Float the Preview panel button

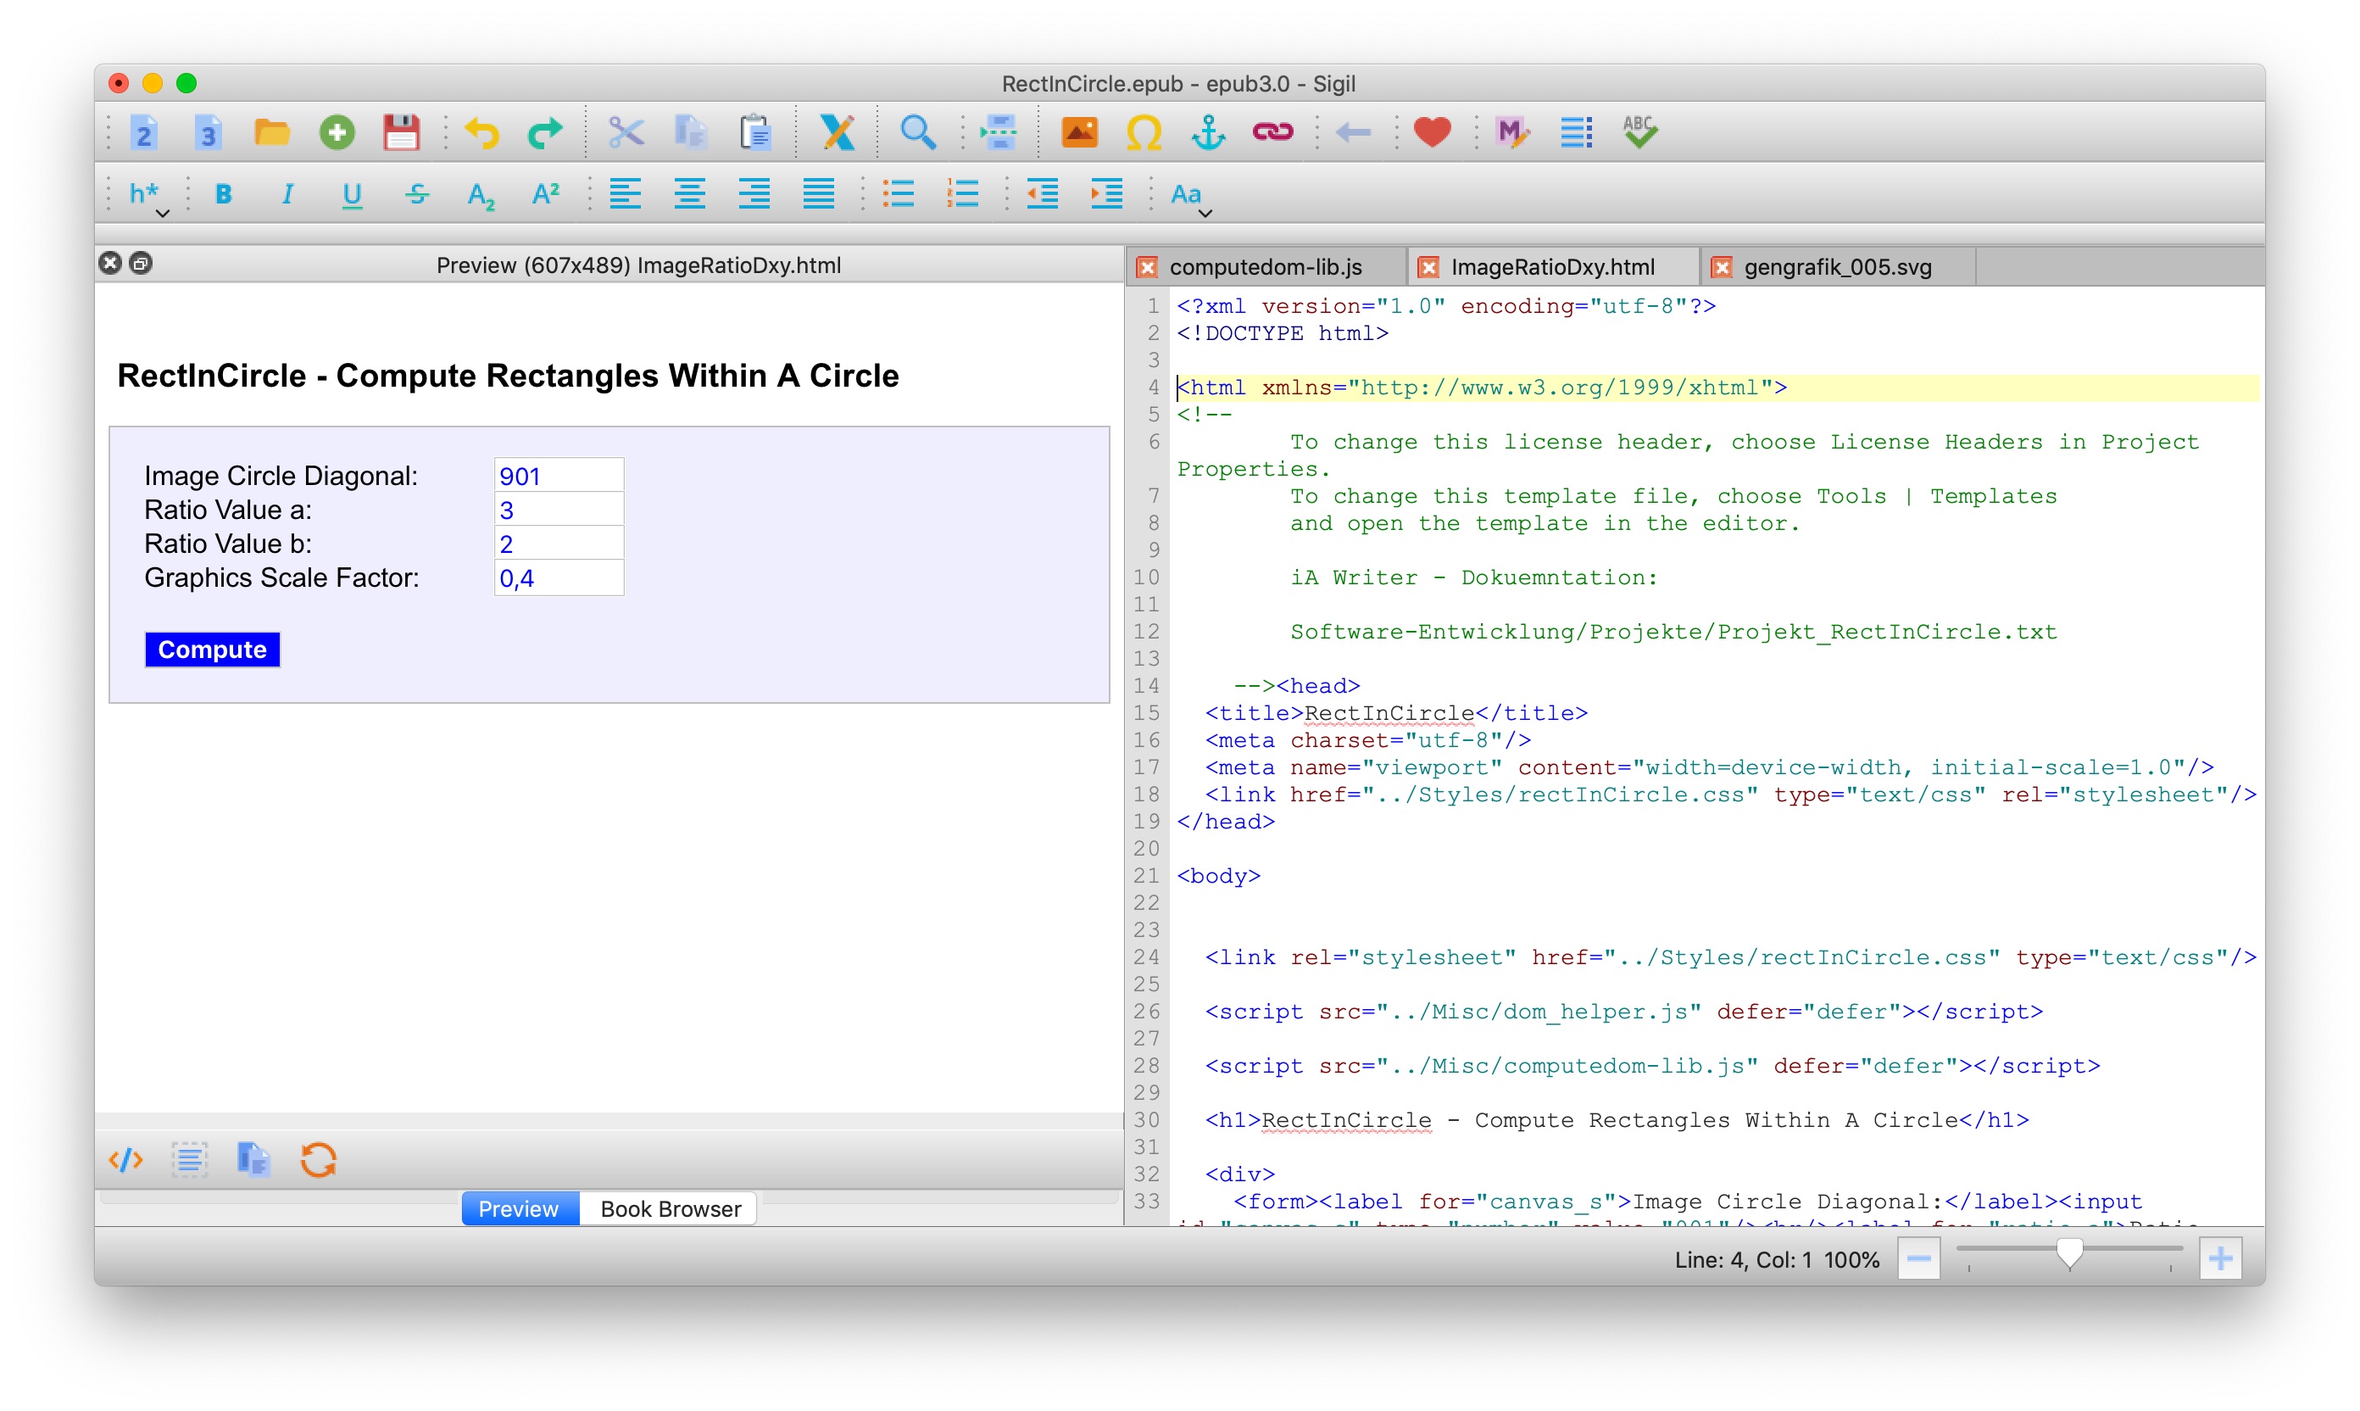[141, 264]
